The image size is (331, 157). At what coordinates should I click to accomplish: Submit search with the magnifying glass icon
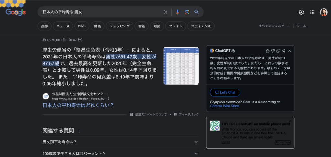tap(197, 12)
